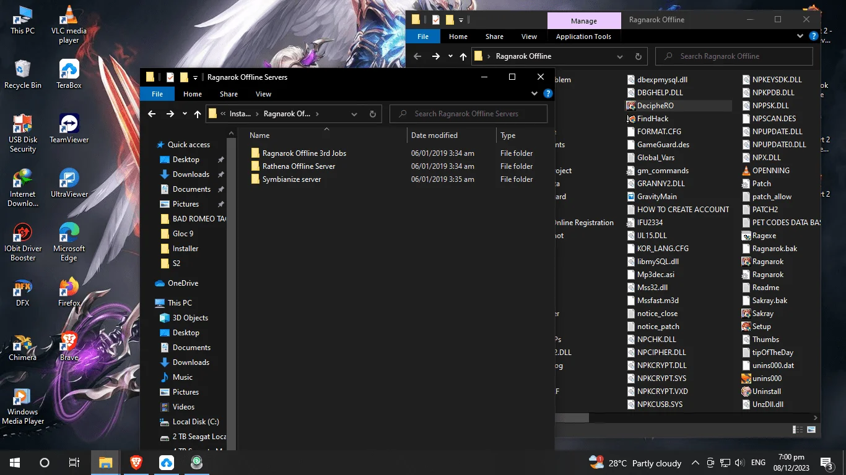Image resolution: width=846 pixels, height=475 pixels.
Task: Switch to Home tab in Servers window
Action: (x=193, y=94)
